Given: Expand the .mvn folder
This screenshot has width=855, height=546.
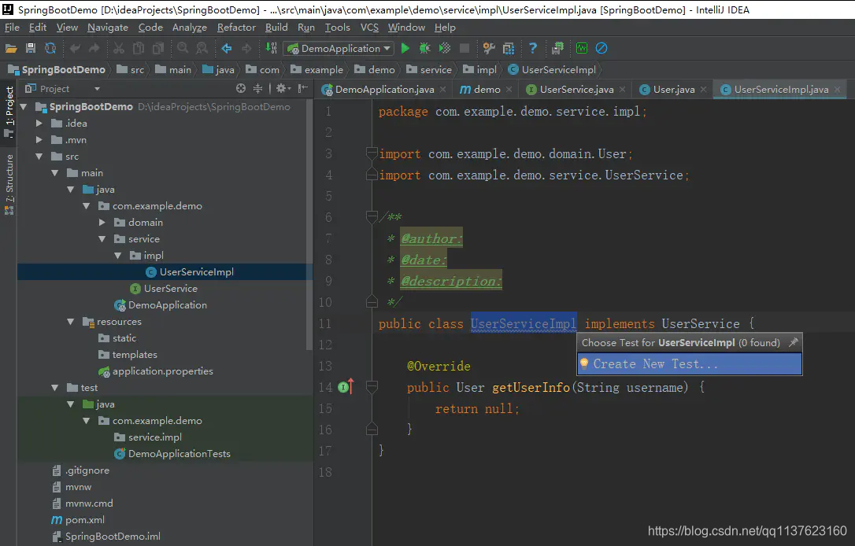Looking at the screenshot, I should click(x=39, y=139).
